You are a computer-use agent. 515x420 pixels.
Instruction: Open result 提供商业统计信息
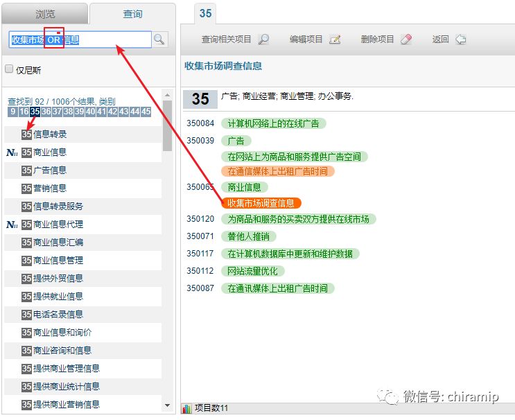67,387
